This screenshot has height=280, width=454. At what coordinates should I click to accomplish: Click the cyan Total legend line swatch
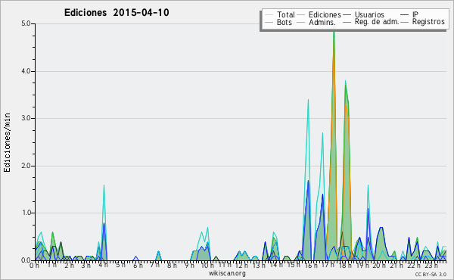269,15
